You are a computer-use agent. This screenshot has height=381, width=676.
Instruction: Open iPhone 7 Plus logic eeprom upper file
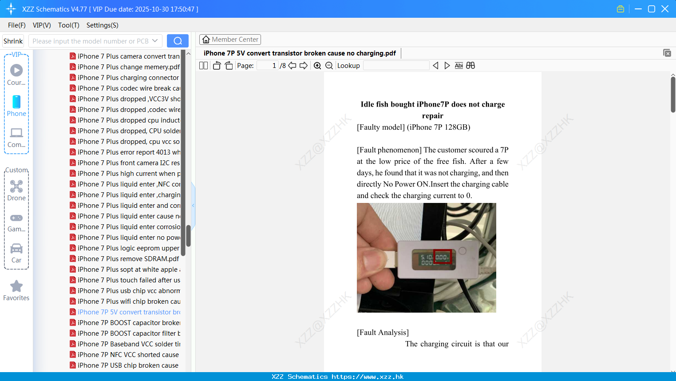click(125, 248)
